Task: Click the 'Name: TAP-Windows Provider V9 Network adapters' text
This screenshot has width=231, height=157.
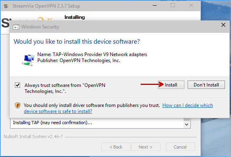Action: 92,54
